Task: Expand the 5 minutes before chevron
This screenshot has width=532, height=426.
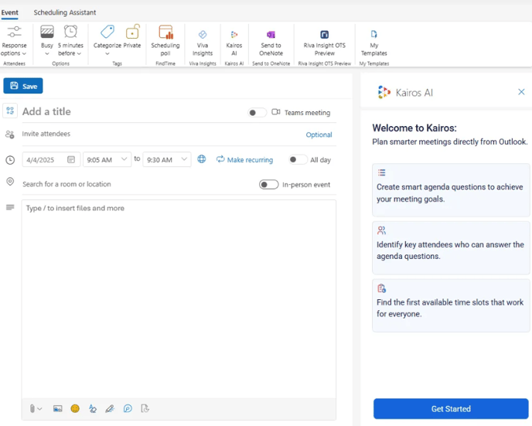Action: point(79,53)
